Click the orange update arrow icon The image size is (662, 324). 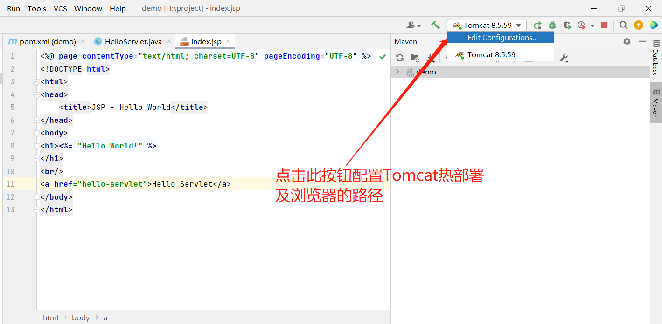(639, 25)
